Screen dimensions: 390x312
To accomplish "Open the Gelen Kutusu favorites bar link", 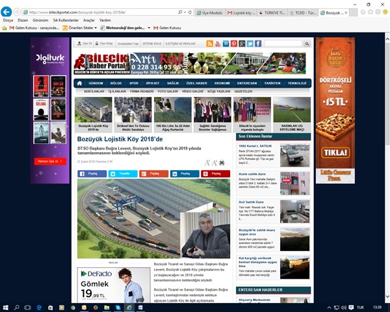I will pyautogui.click(x=167, y=28).
